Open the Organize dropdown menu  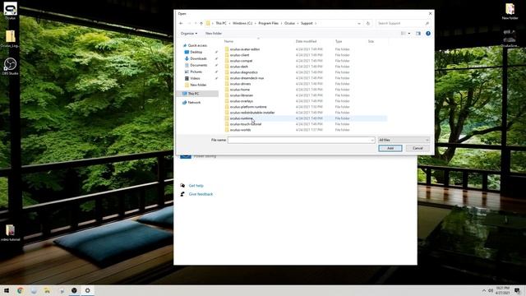point(189,33)
